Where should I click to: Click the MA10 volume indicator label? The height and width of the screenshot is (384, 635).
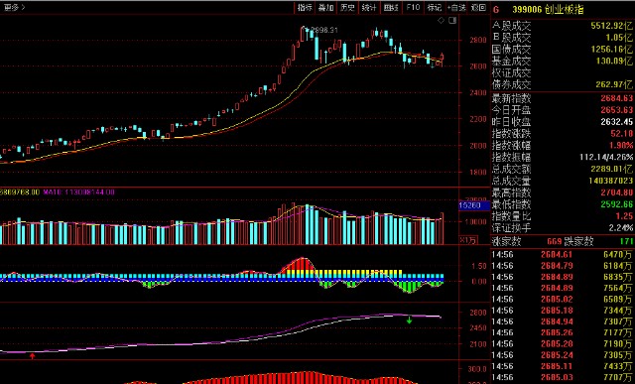click(78, 192)
